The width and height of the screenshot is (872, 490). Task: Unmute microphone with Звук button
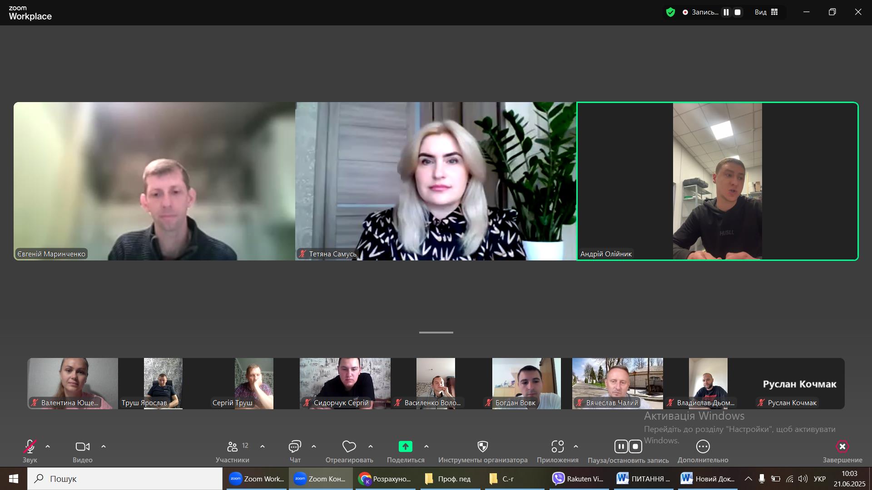coord(30,447)
